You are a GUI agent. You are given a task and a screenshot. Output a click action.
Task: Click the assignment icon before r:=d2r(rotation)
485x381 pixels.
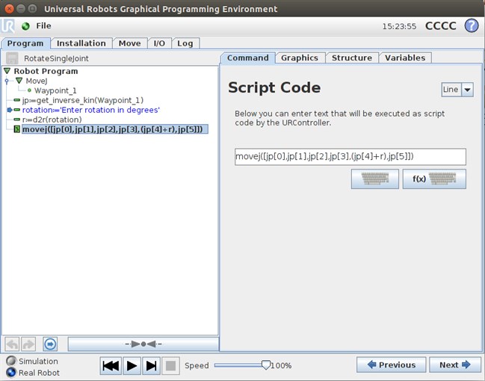[17, 120]
